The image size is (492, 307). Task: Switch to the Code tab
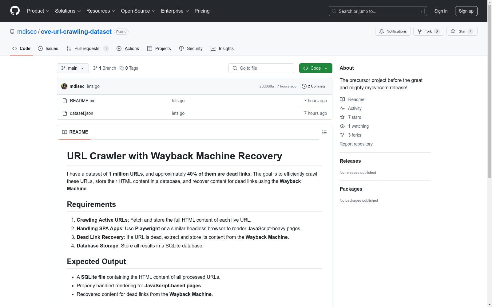coord(22,49)
